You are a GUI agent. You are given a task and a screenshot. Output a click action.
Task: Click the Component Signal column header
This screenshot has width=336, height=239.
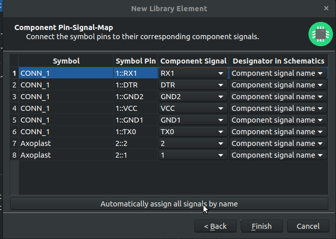coord(193,61)
